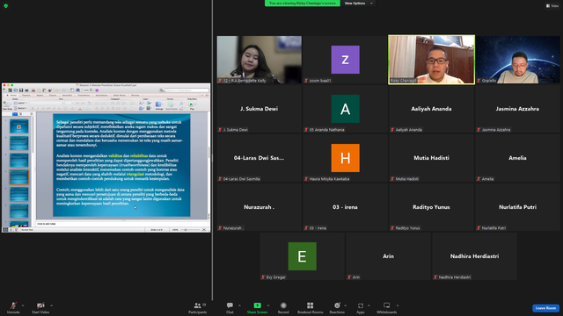Viewport: 563px width, 316px height.
Task: Expand audio options arrow beside Unmute
Action: [23, 305]
